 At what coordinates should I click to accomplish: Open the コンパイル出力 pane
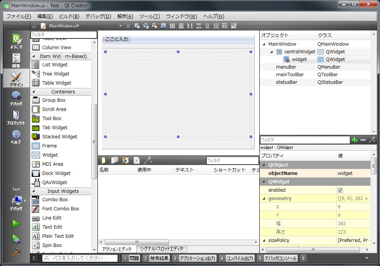(236, 258)
